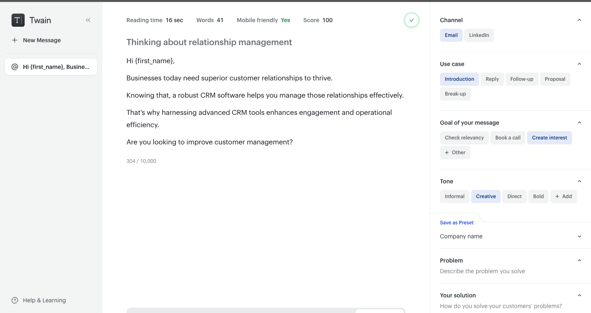Choose the Follow-up use case
Viewport: 591px width, 313px height.
522,79
